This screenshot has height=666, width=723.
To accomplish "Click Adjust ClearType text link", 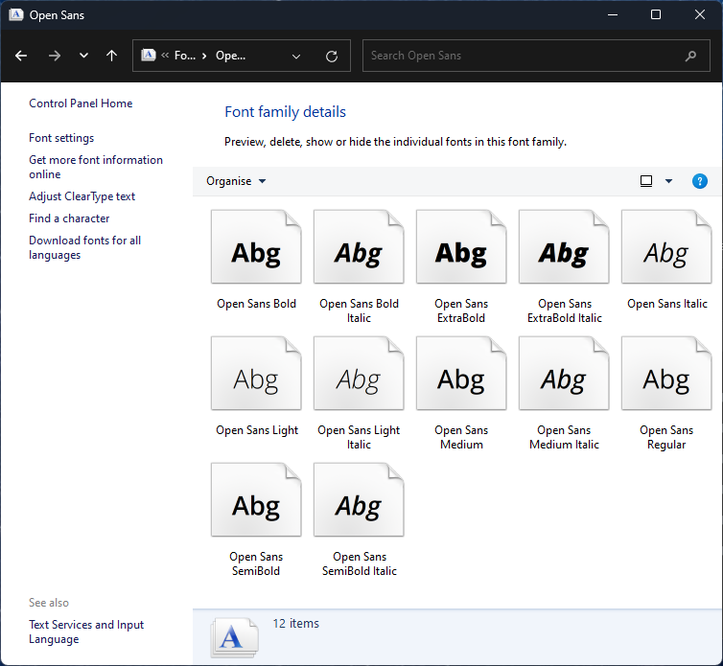I will pos(82,196).
